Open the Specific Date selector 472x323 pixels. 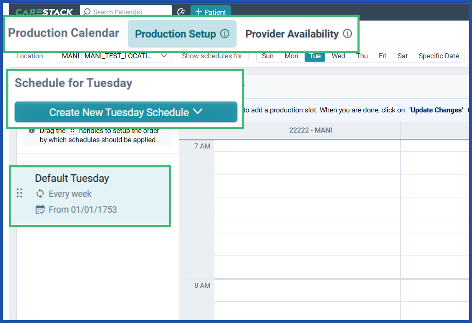[x=438, y=55]
